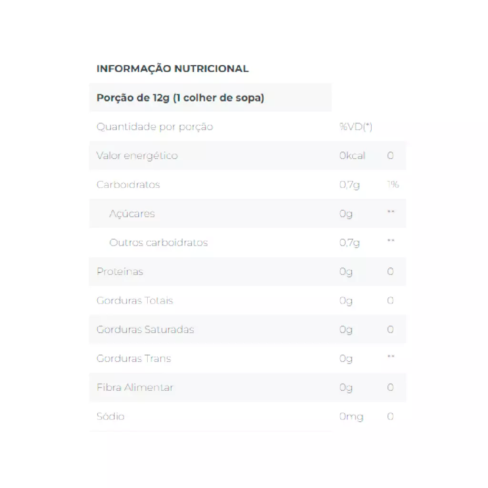Click the 0mg sodium value
Image resolution: width=488 pixels, height=488 pixels.
tap(351, 417)
